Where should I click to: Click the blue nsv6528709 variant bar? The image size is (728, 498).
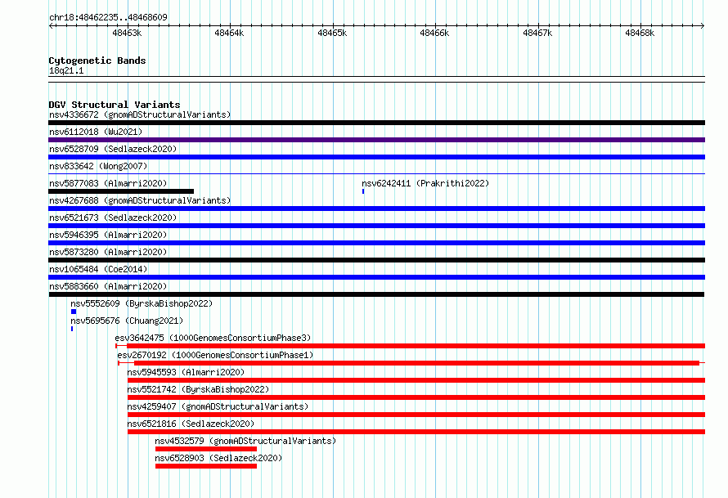[376, 157]
